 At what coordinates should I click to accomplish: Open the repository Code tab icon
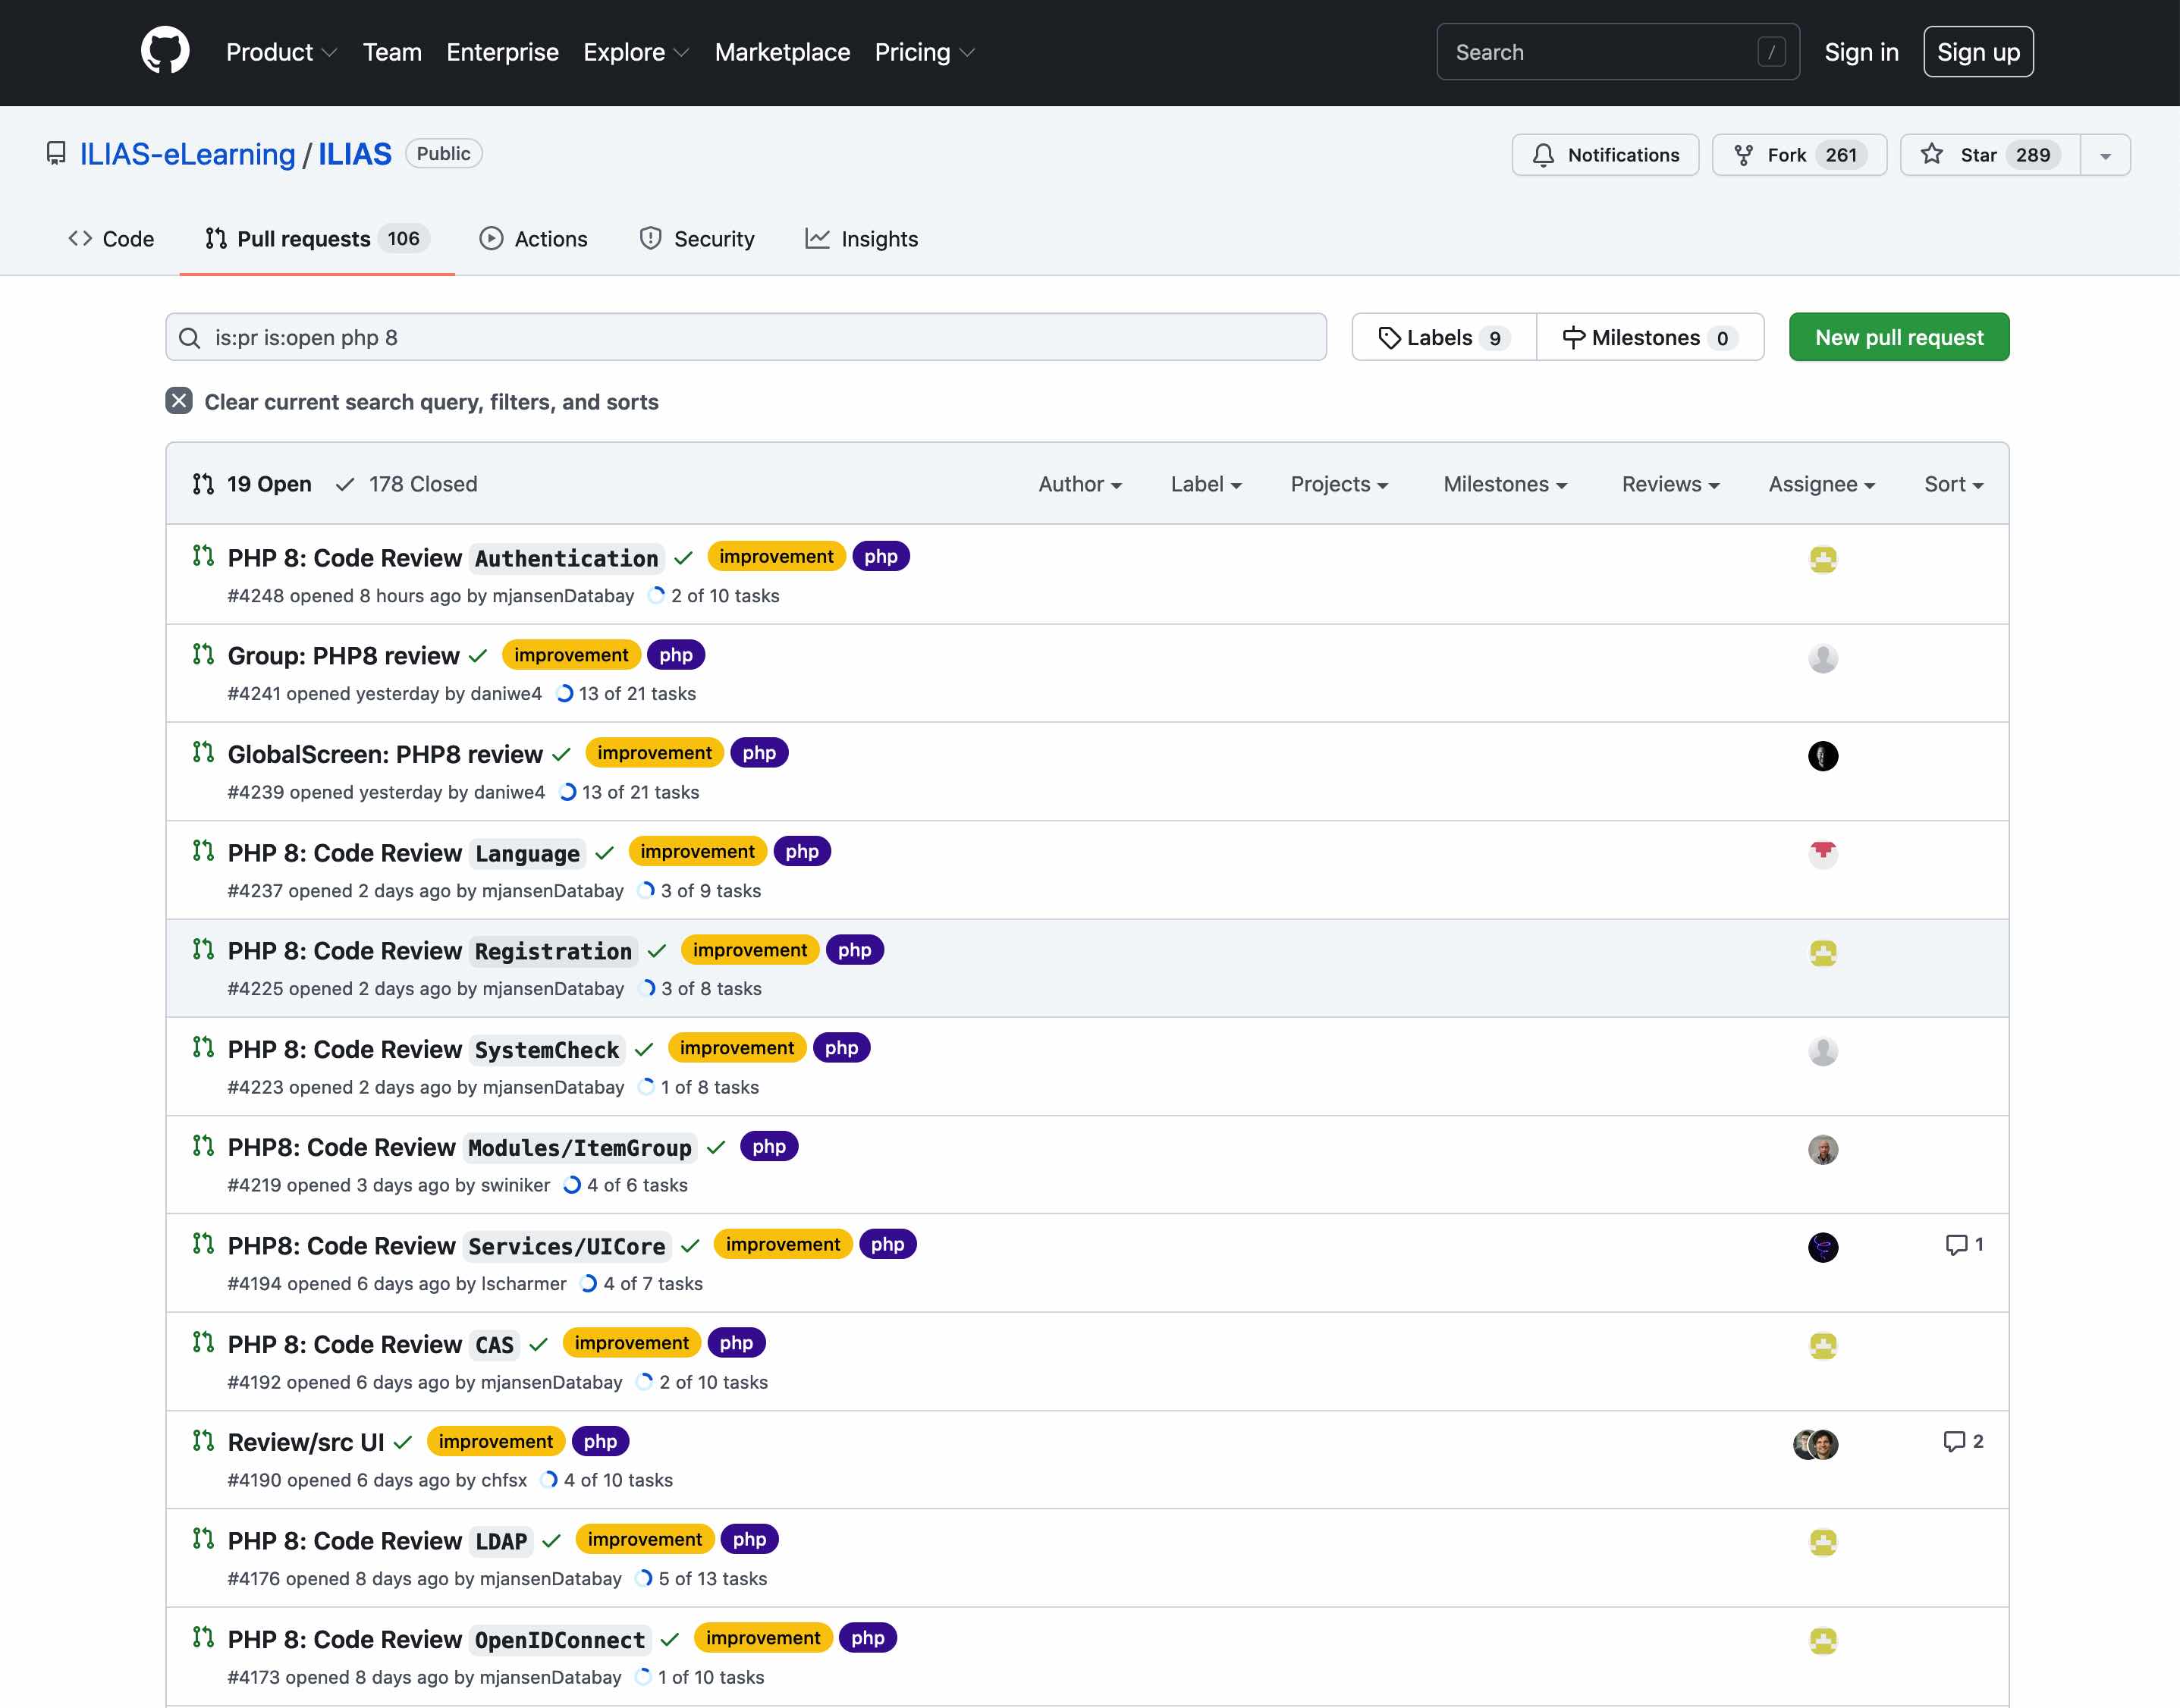(81, 238)
